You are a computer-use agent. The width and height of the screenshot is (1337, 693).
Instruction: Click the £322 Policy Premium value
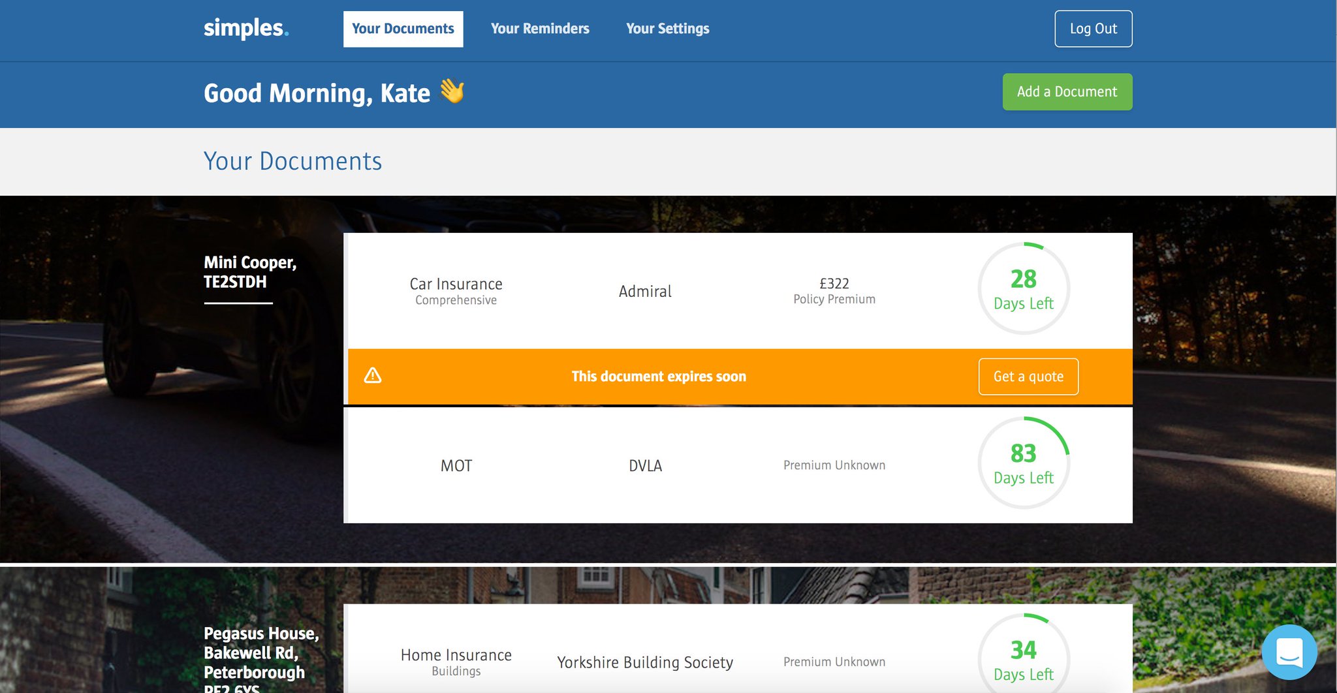pyautogui.click(x=834, y=291)
